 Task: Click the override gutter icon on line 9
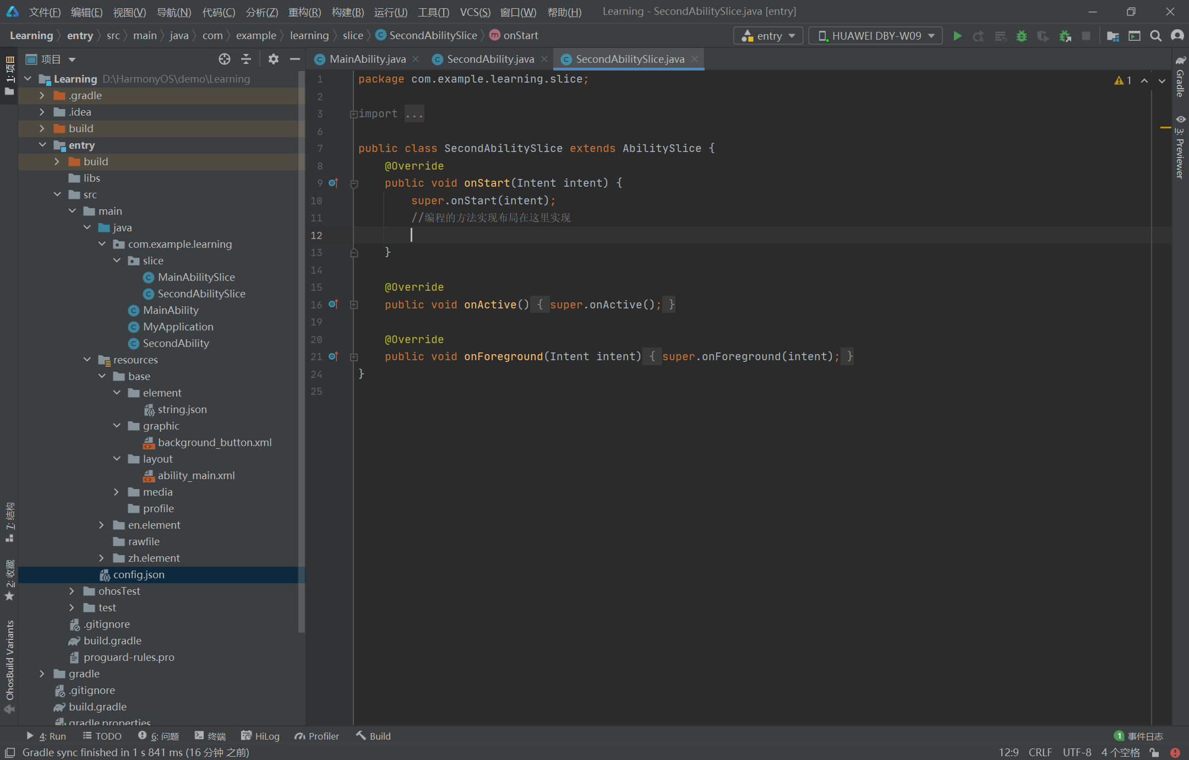[x=333, y=183]
